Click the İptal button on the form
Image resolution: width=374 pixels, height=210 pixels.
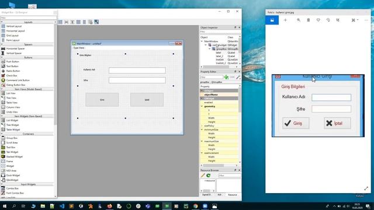pyautogui.click(x=147, y=100)
